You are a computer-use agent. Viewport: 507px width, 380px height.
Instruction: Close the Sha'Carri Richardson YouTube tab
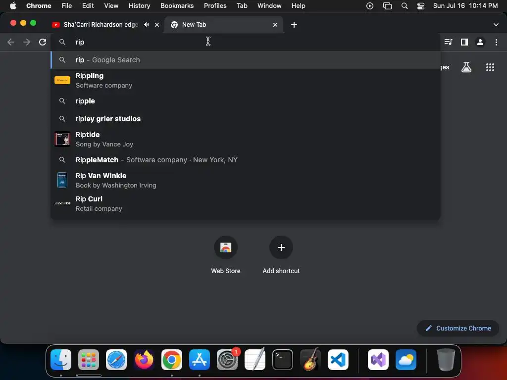157,25
